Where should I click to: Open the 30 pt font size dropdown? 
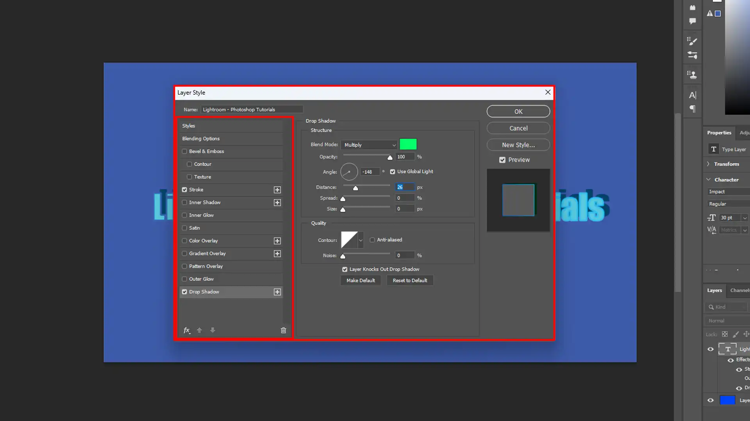745,218
